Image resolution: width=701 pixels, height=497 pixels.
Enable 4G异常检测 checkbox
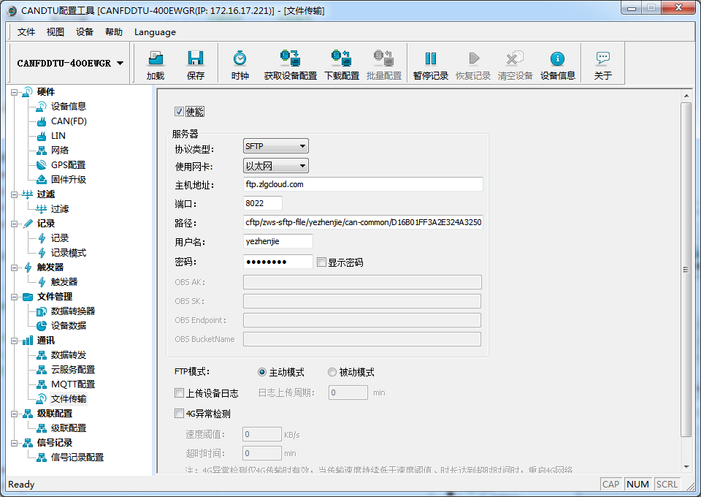click(179, 414)
